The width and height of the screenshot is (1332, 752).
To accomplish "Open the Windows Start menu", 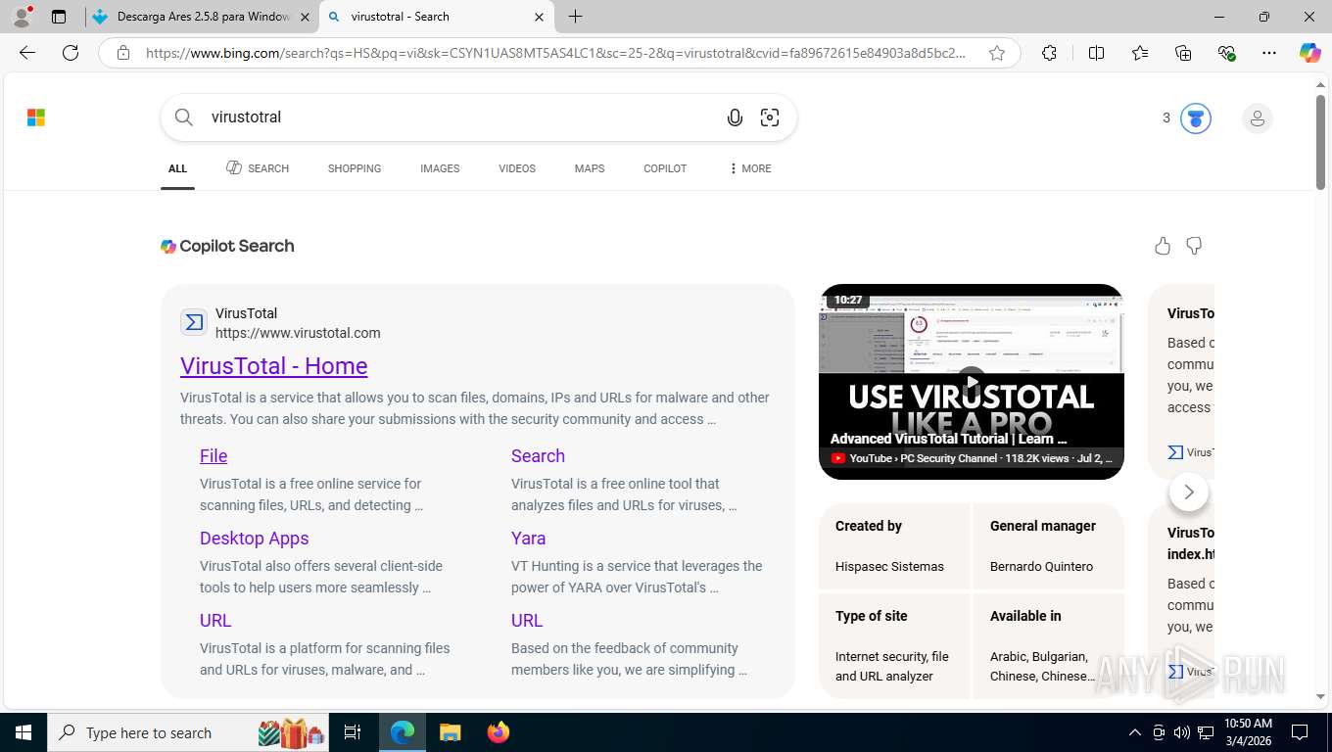I will point(24,732).
